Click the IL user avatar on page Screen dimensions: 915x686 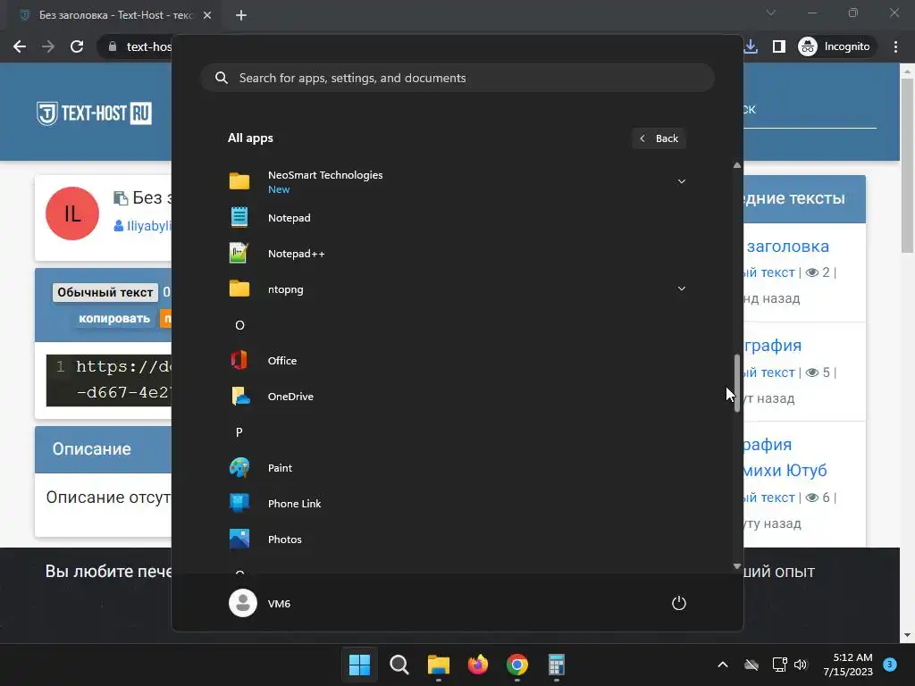[72, 213]
